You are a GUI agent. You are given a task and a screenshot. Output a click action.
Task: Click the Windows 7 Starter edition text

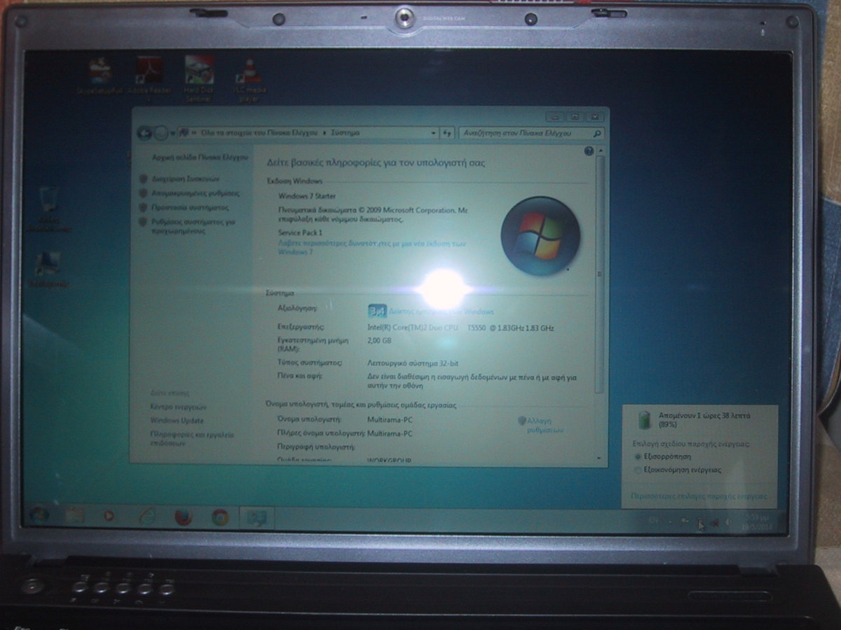pyautogui.click(x=307, y=196)
